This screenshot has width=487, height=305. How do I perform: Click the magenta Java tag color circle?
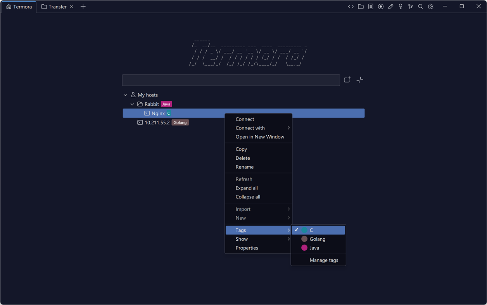point(304,248)
